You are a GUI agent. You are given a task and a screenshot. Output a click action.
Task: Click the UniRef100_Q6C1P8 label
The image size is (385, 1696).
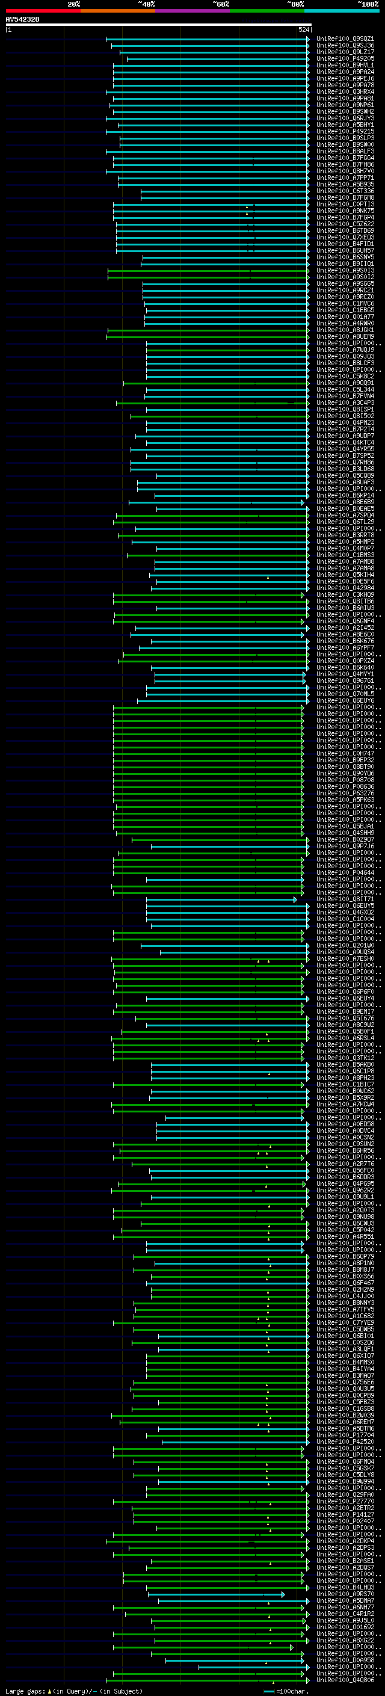pyautogui.click(x=345, y=1071)
